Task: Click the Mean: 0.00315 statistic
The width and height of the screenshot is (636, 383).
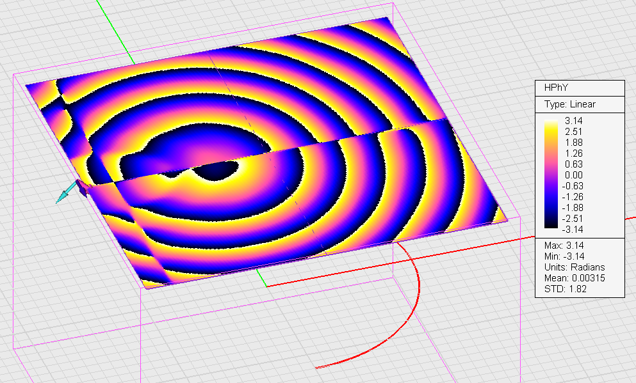Action: tap(573, 278)
